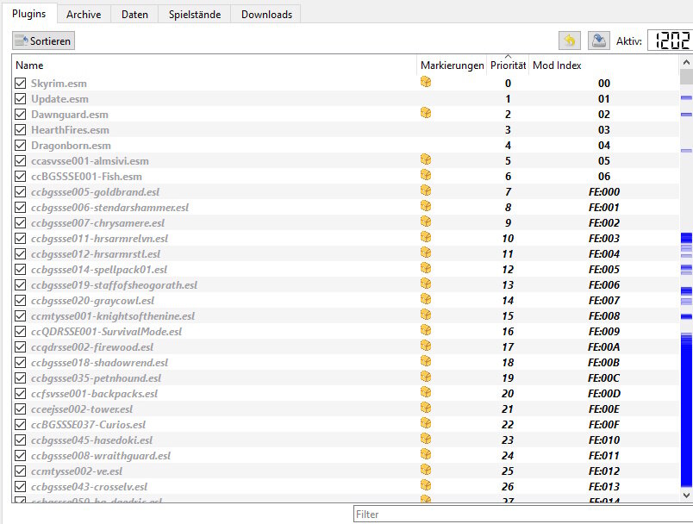Click the flag icon in ccfsvsse001-backpacks.esl row
This screenshot has width=693, height=524.
(426, 392)
